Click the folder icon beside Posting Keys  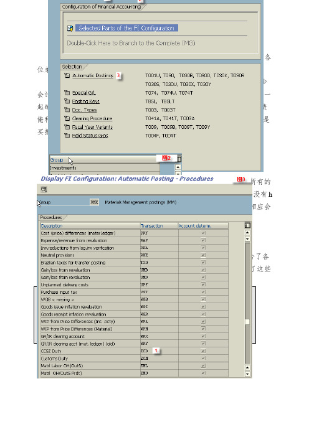(67, 101)
